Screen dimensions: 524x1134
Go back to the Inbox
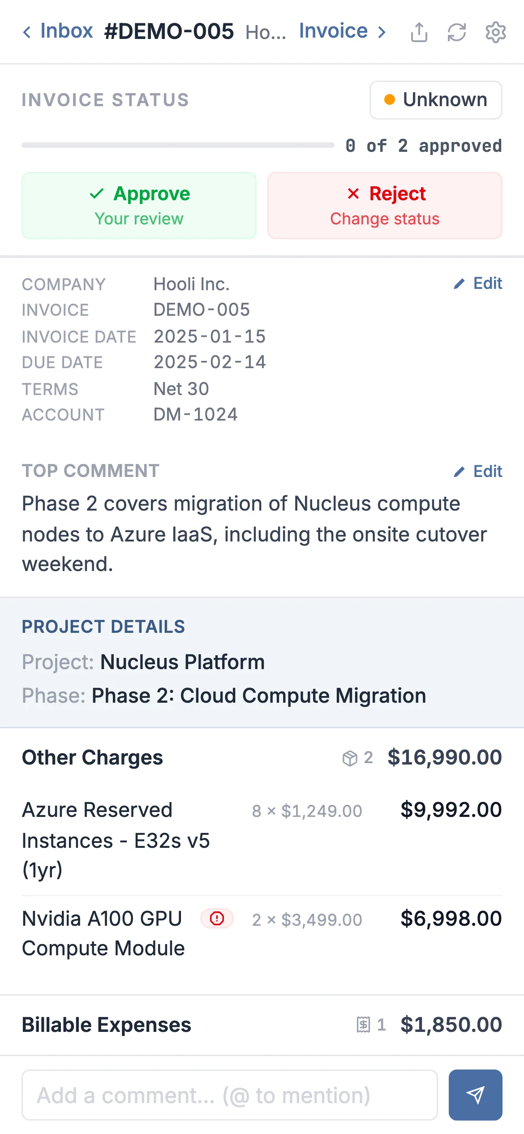(58, 31)
